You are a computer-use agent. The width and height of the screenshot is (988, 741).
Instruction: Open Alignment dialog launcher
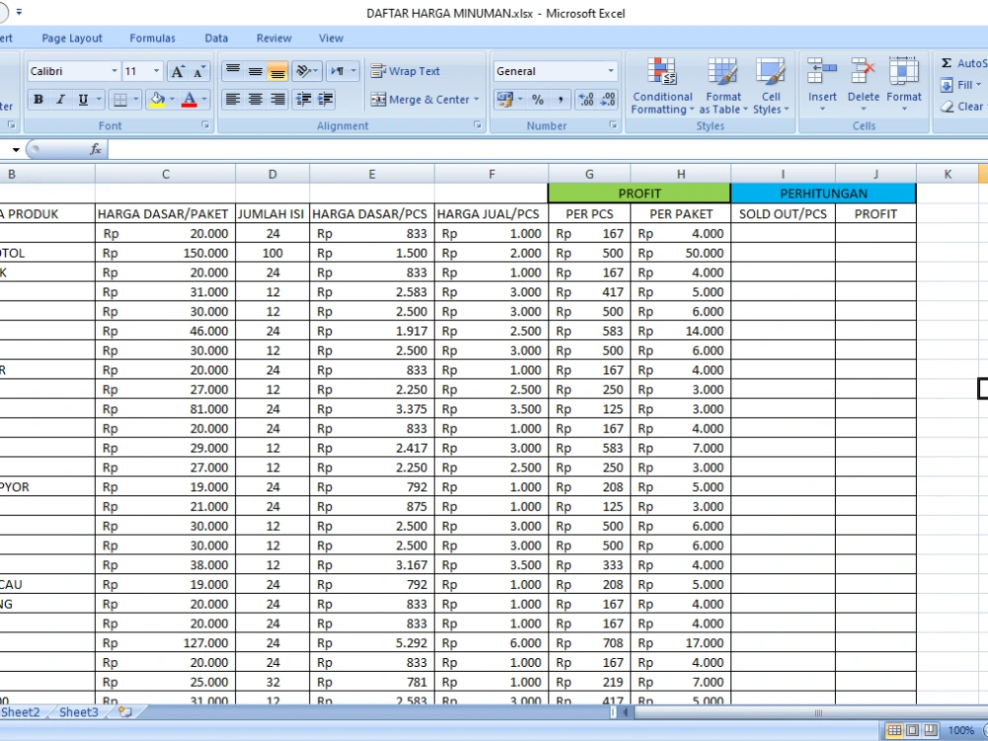[x=477, y=125]
